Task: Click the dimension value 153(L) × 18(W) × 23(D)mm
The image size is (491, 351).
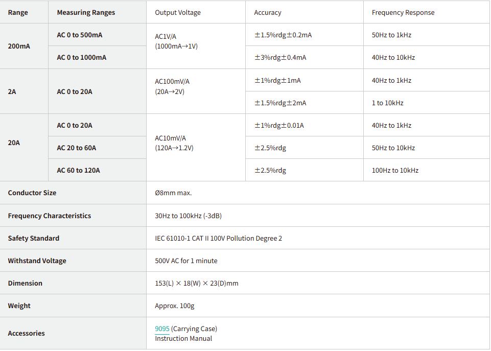Action: pyautogui.click(x=197, y=283)
